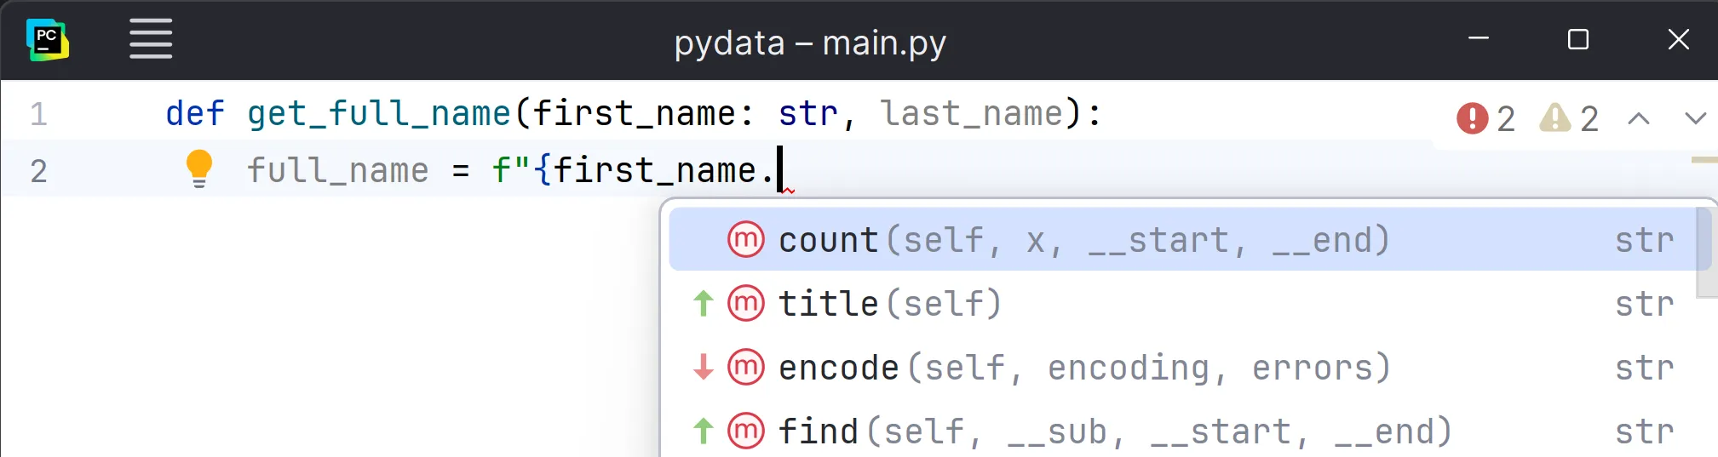
Task: Maximize the PyCharm window
Action: [1578, 40]
